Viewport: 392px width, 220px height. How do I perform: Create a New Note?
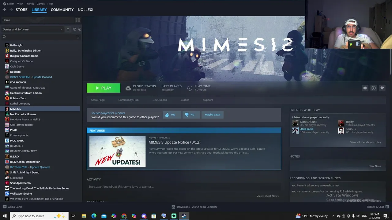coord(375,166)
